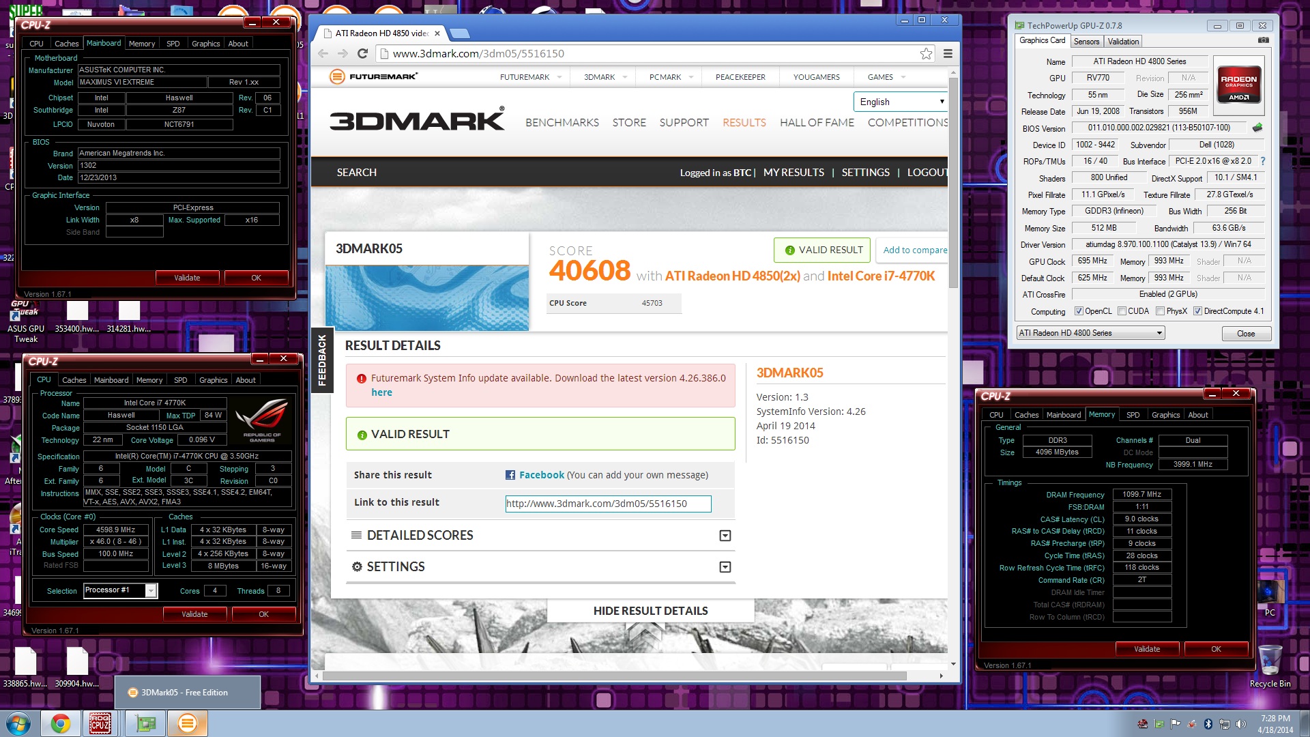Open the BENCHMARKS menu item

pyautogui.click(x=562, y=122)
